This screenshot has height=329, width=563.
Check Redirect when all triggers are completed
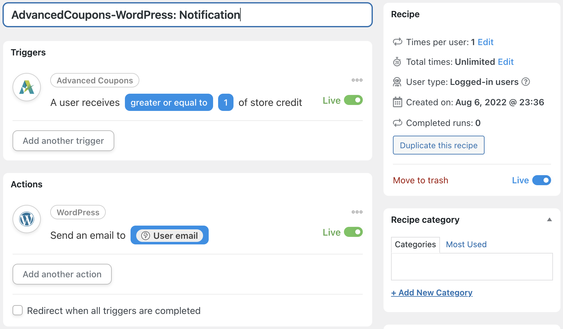18,311
